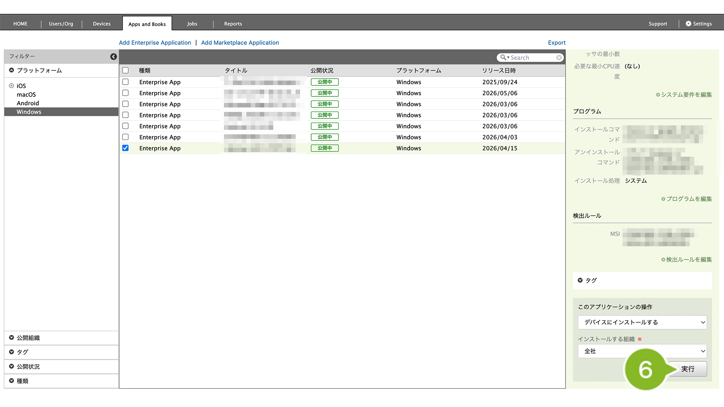Viewport: 724px width, 407px height.
Task: Switch to the Devices tab
Action: coord(102,24)
